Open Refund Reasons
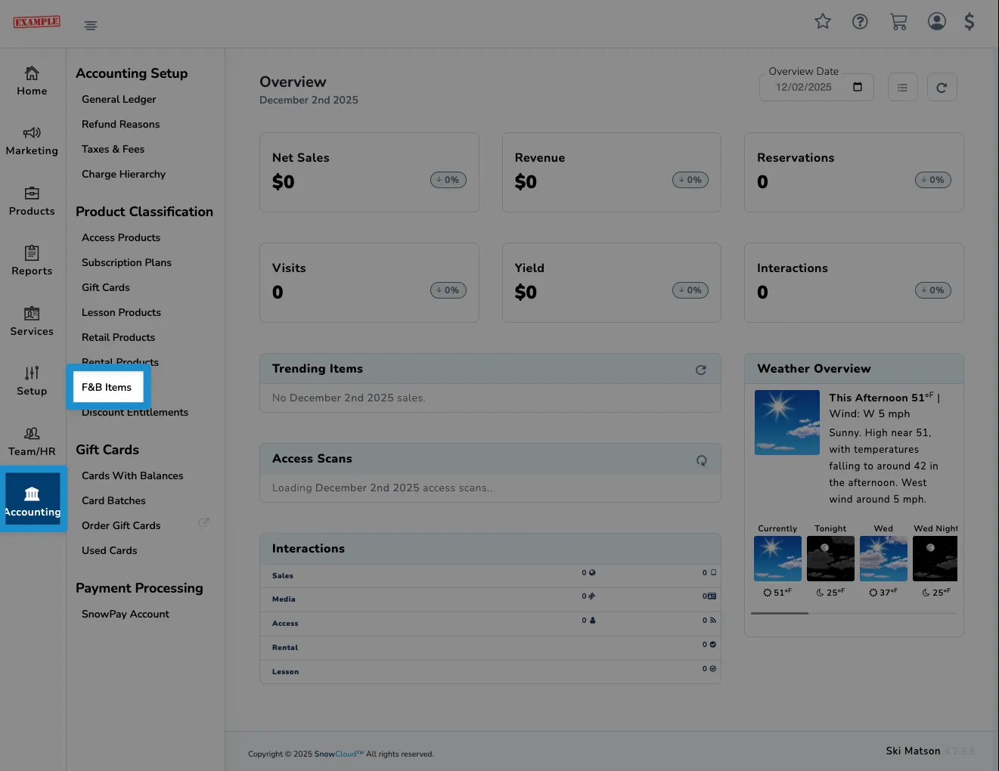Viewport: 999px width, 771px height. coord(121,124)
